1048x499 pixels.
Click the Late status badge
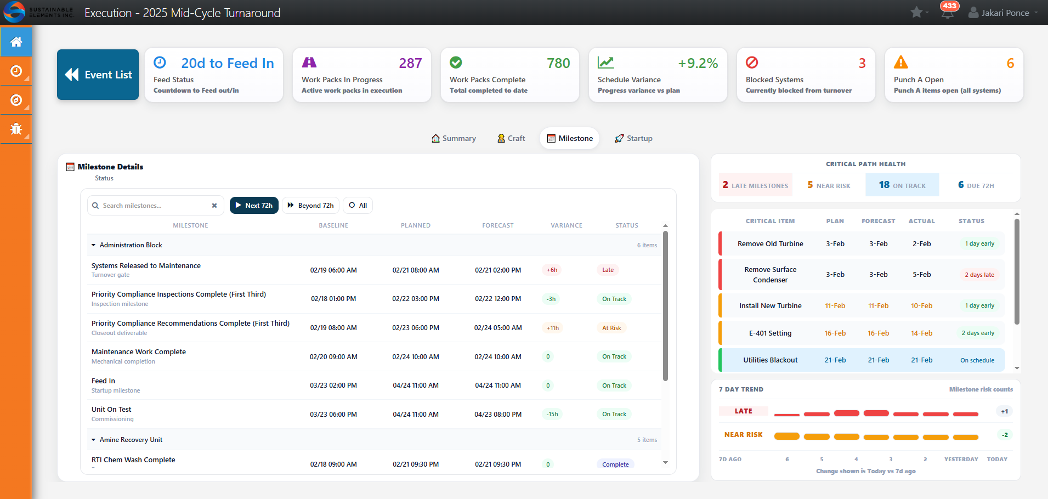click(x=608, y=270)
